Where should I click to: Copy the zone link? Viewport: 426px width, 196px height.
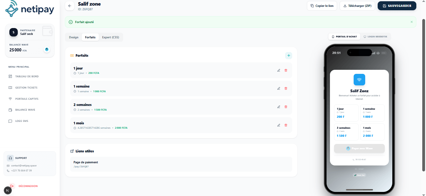[x=322, y=6]
